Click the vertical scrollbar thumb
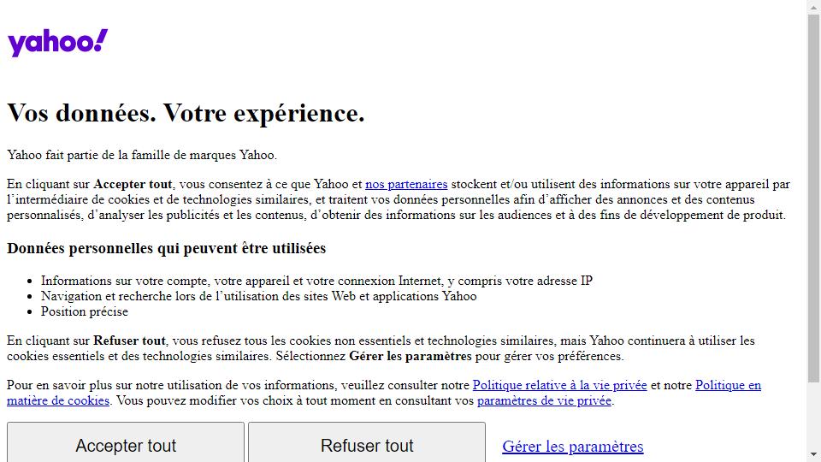The image size is (821, 462). (x=813, y=198)
